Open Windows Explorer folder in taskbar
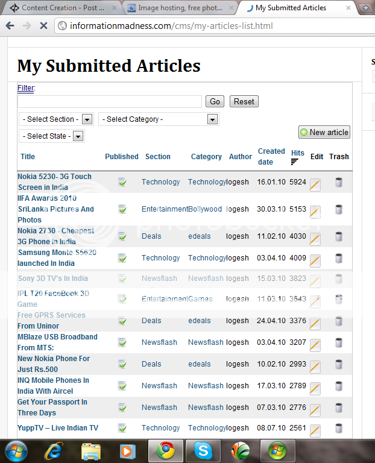The image size is (375, 463). (90, 451)
